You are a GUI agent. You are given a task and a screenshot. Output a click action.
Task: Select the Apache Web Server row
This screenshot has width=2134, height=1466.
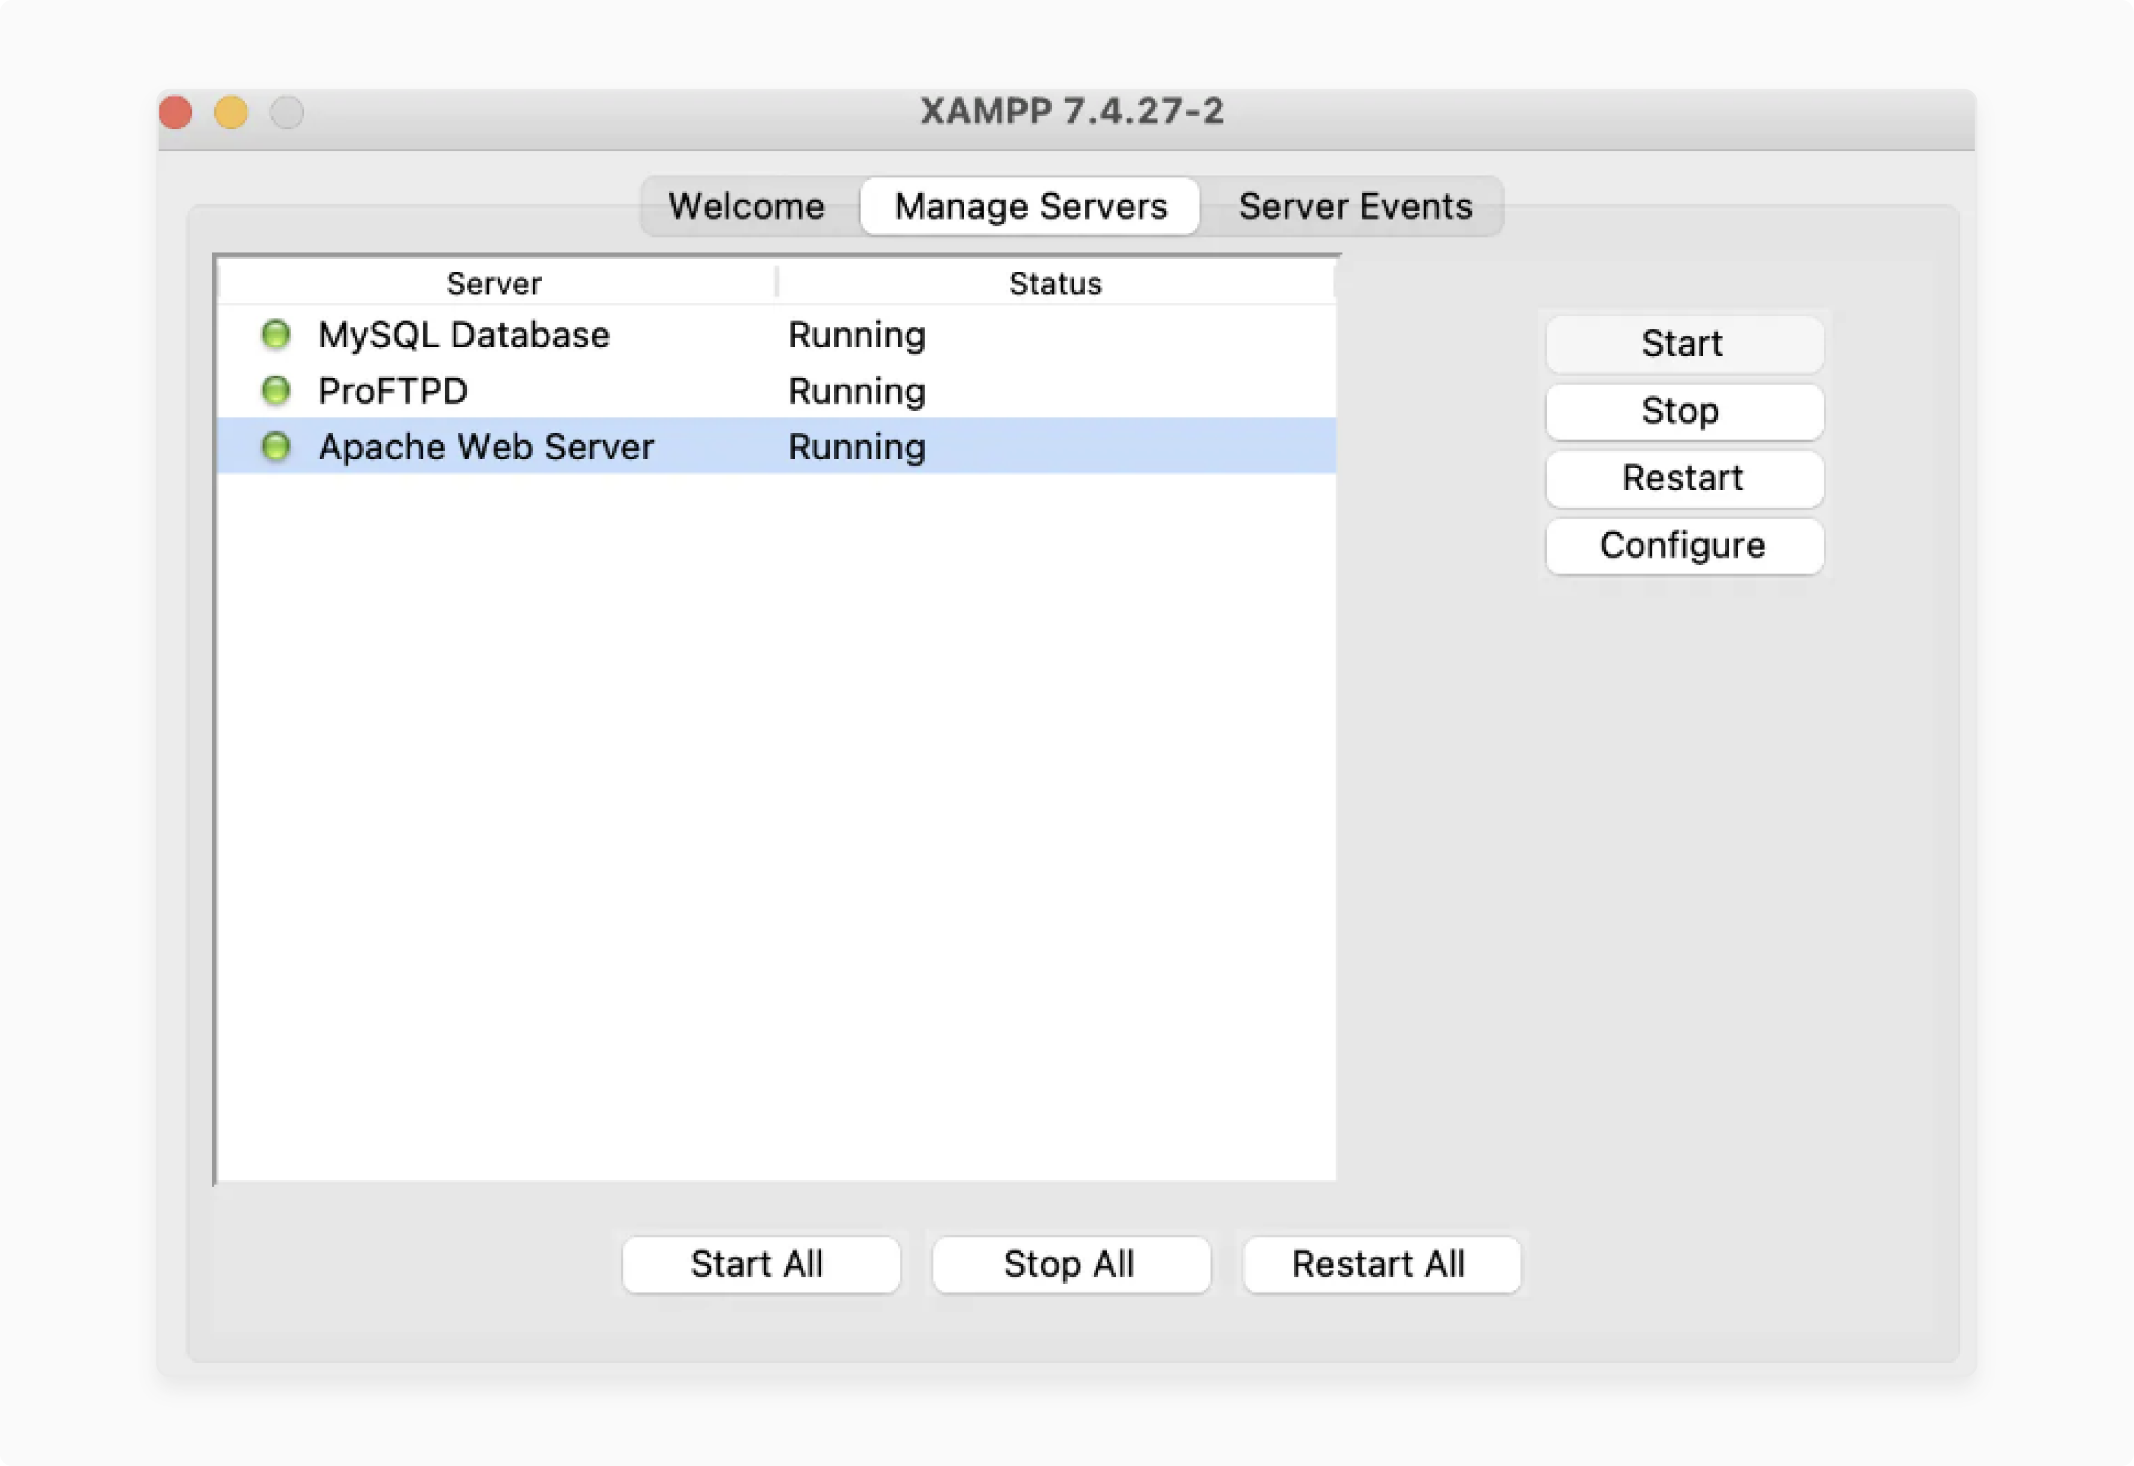(486, 447)
